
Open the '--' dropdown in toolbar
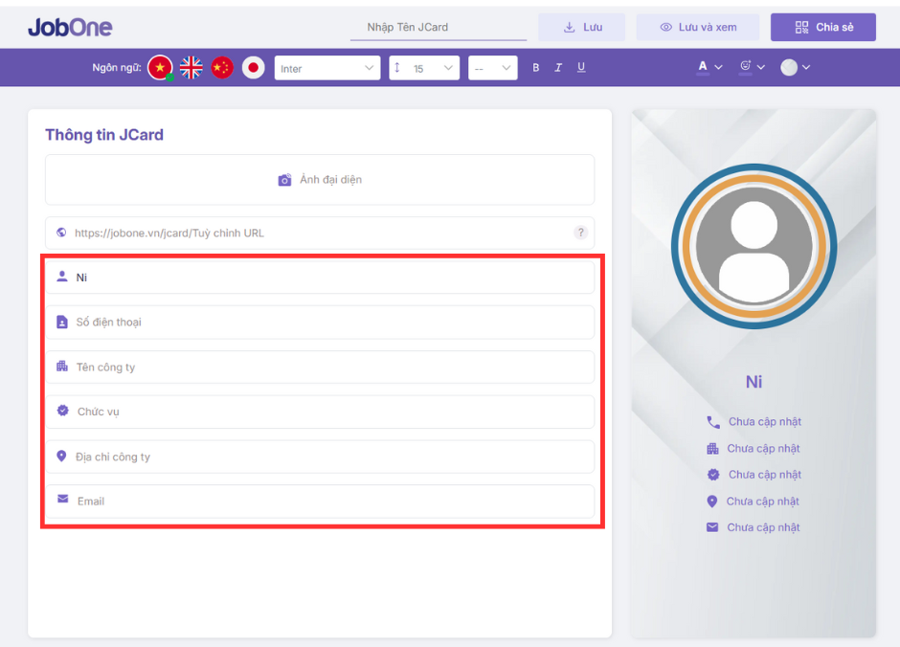(492, 68)
